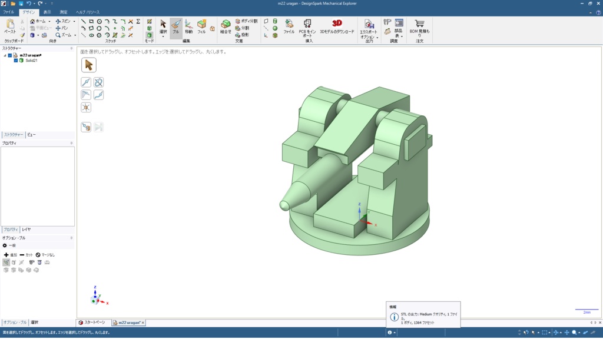Click the Undo arrow button
This screenshot has height=339, width=603.
29,4
